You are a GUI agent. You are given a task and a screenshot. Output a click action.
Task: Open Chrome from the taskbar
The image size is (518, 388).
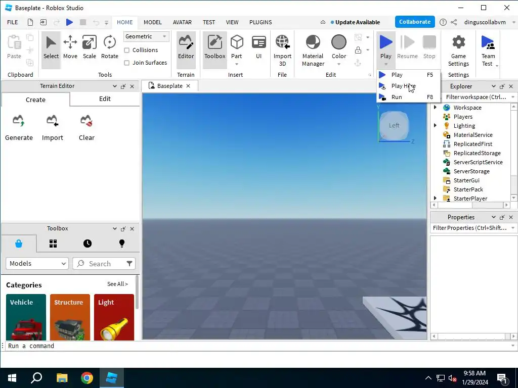pos(87,378)
